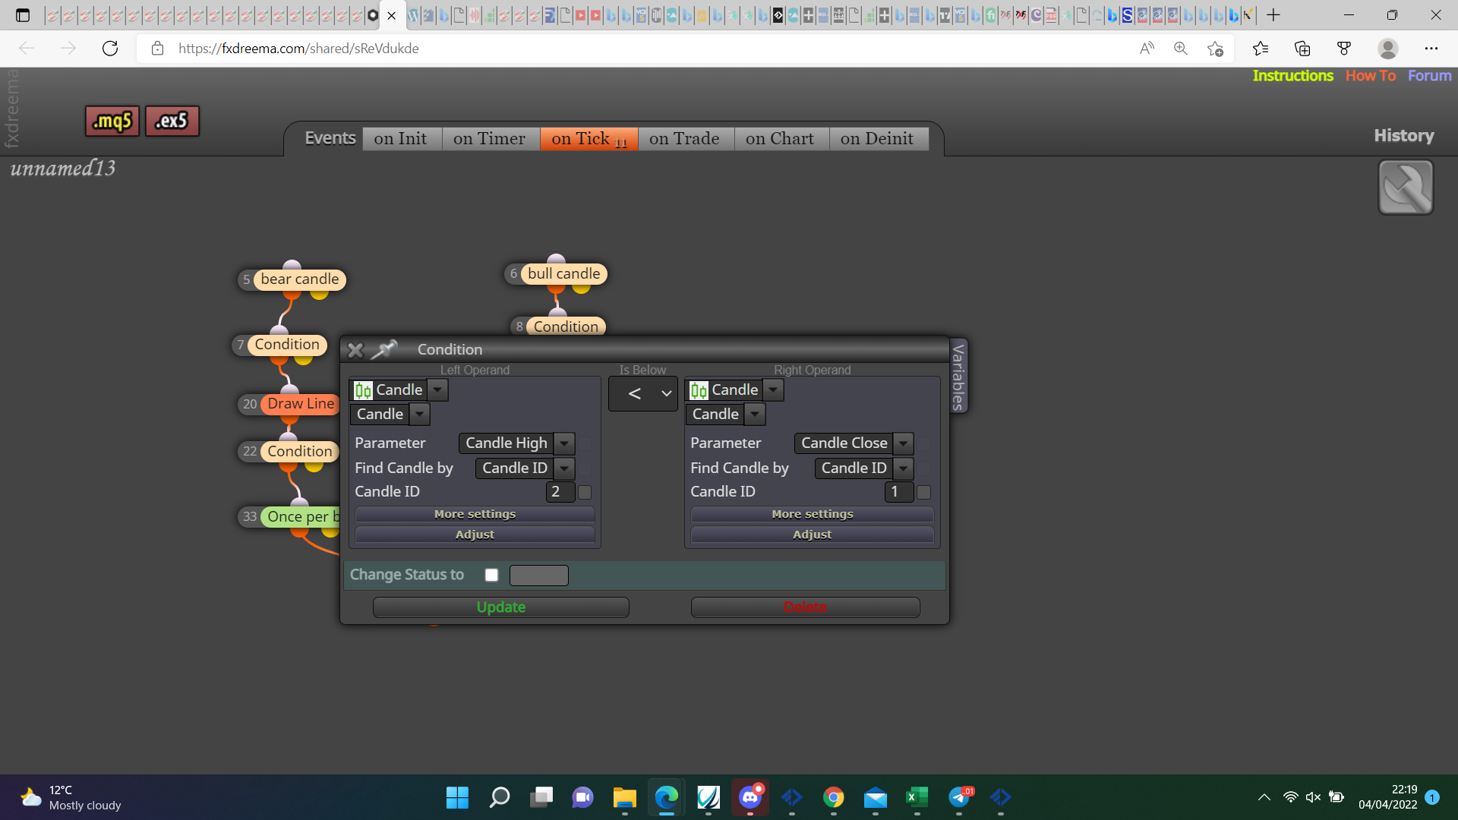
Task: Refresh the browser page
Action: [x=110, y=49]
